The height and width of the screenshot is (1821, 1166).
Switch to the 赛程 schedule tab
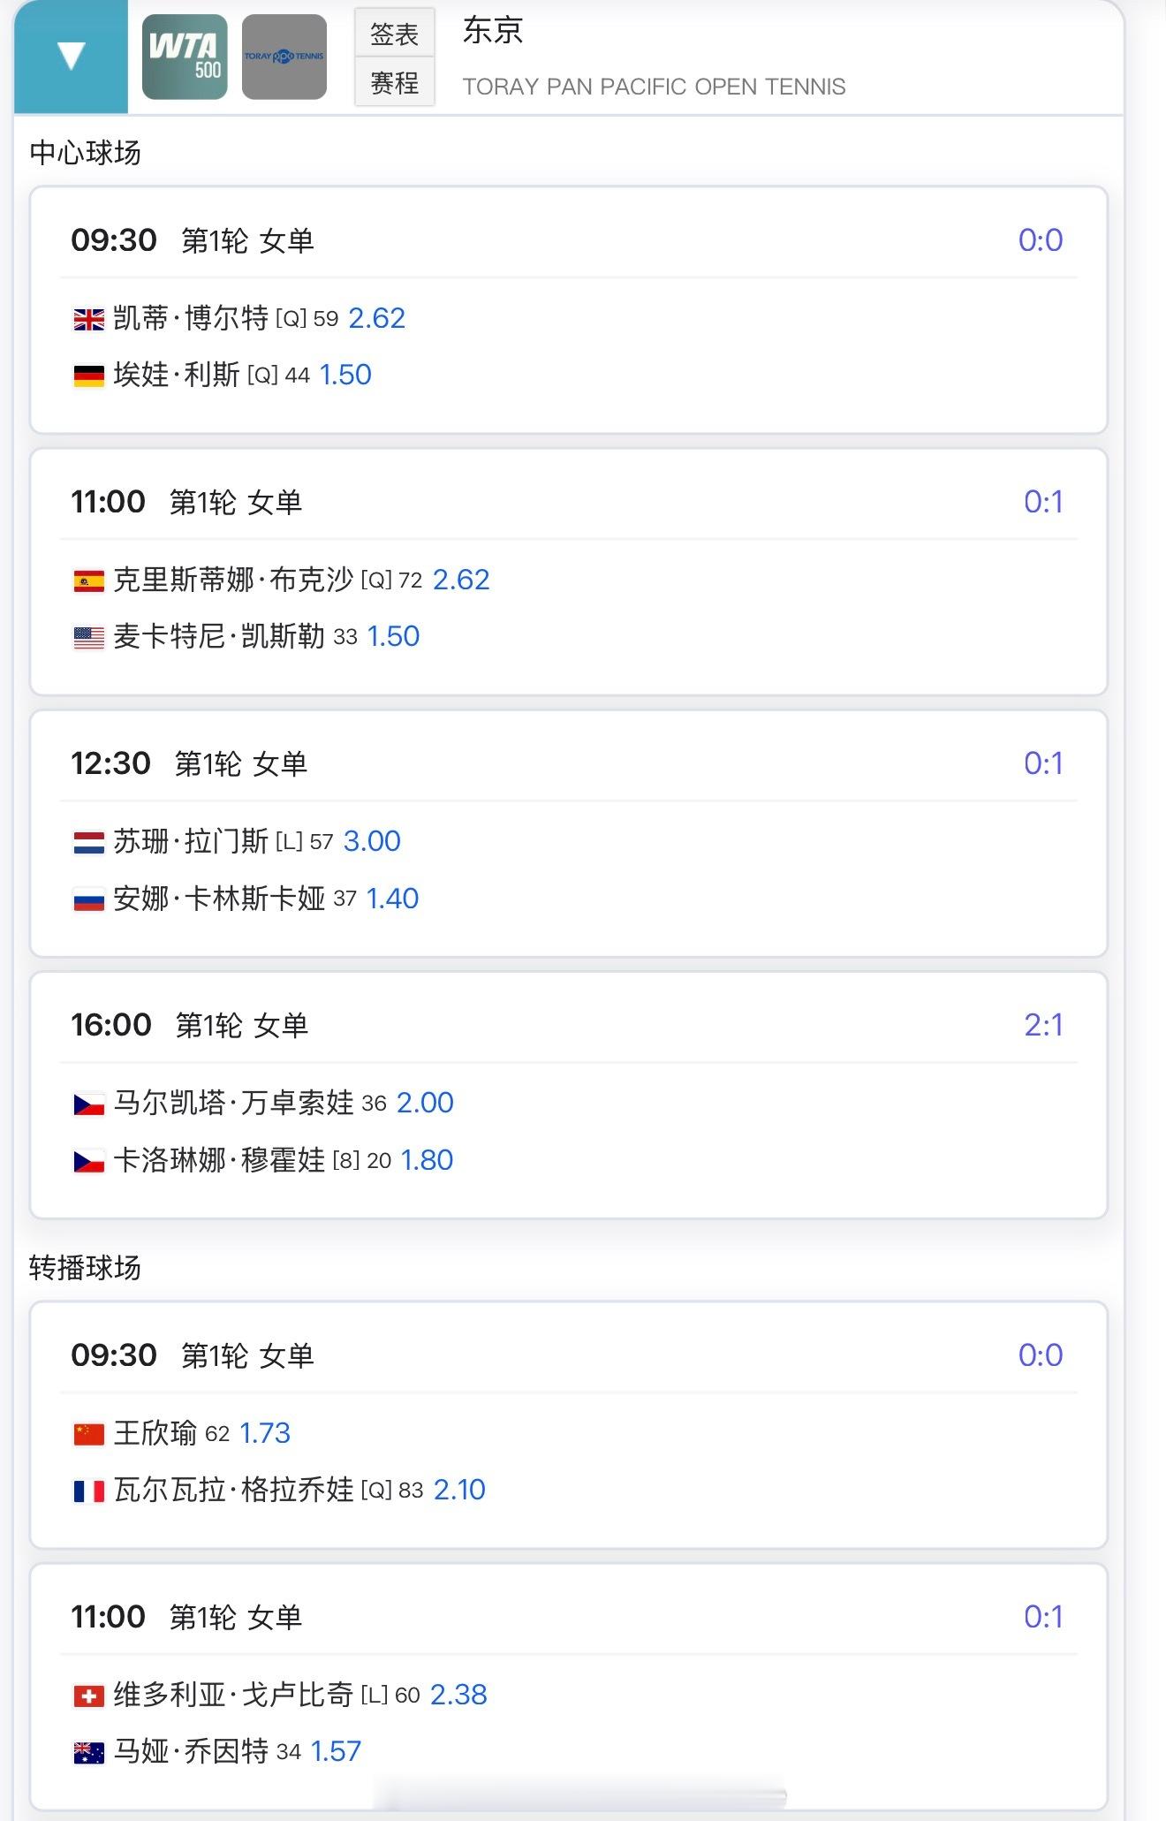(394, 83)
